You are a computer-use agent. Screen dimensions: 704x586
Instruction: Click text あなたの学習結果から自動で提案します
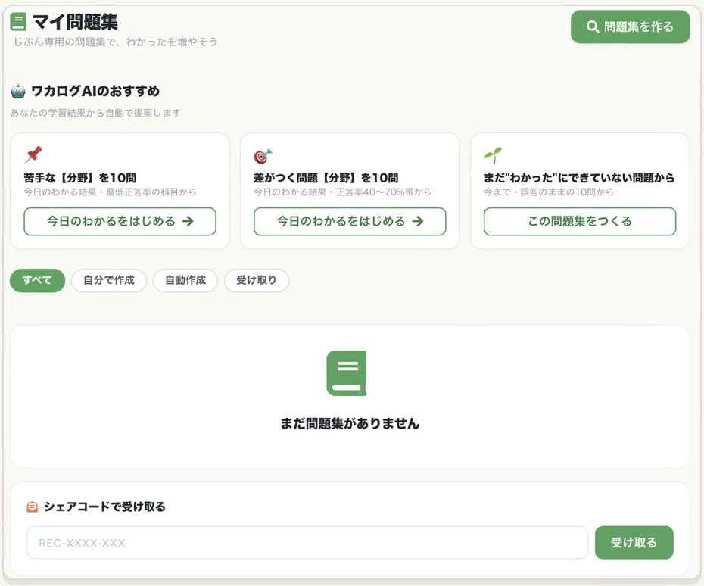pyautogui.click(x=95, y=113)
